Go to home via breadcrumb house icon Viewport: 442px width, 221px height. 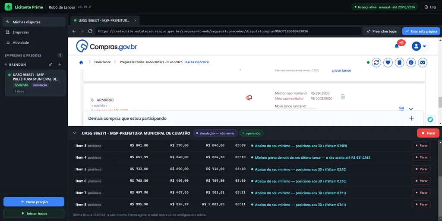click(x=81, y=62)
